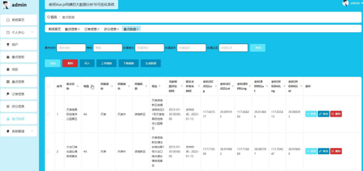Open 景点信息 from the sidebar menu
The width and height of the screenshot is (363, 171).
coord(19,82)
